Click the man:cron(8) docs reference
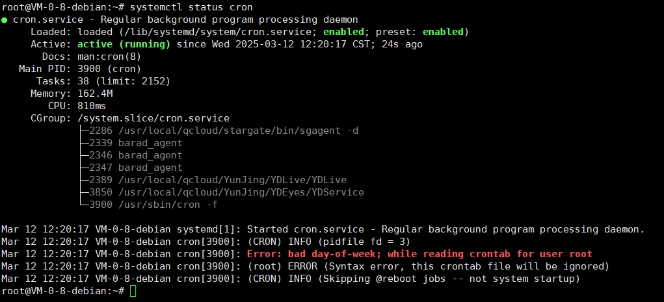Screen dimensions: 664x302 pyautogui.click(x=109, y=57)
